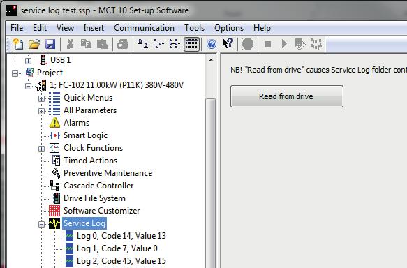The image size is (407, 268).
Task: Select Log 0, Code 14, Value 13
Action: coord(121,236)
